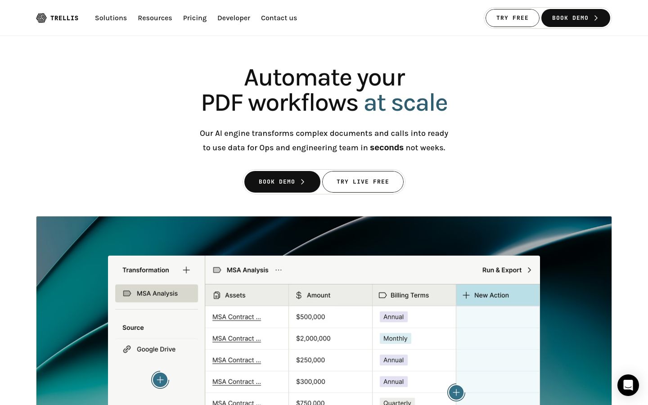648x405 pixels.
Task: Click the dollar sign icon in Amount column
Action: (299, 295)
